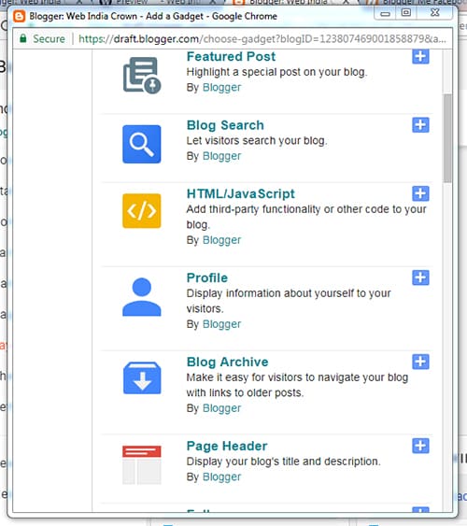Click Blogger author link under HTML/JavaScript

[221, 240]
